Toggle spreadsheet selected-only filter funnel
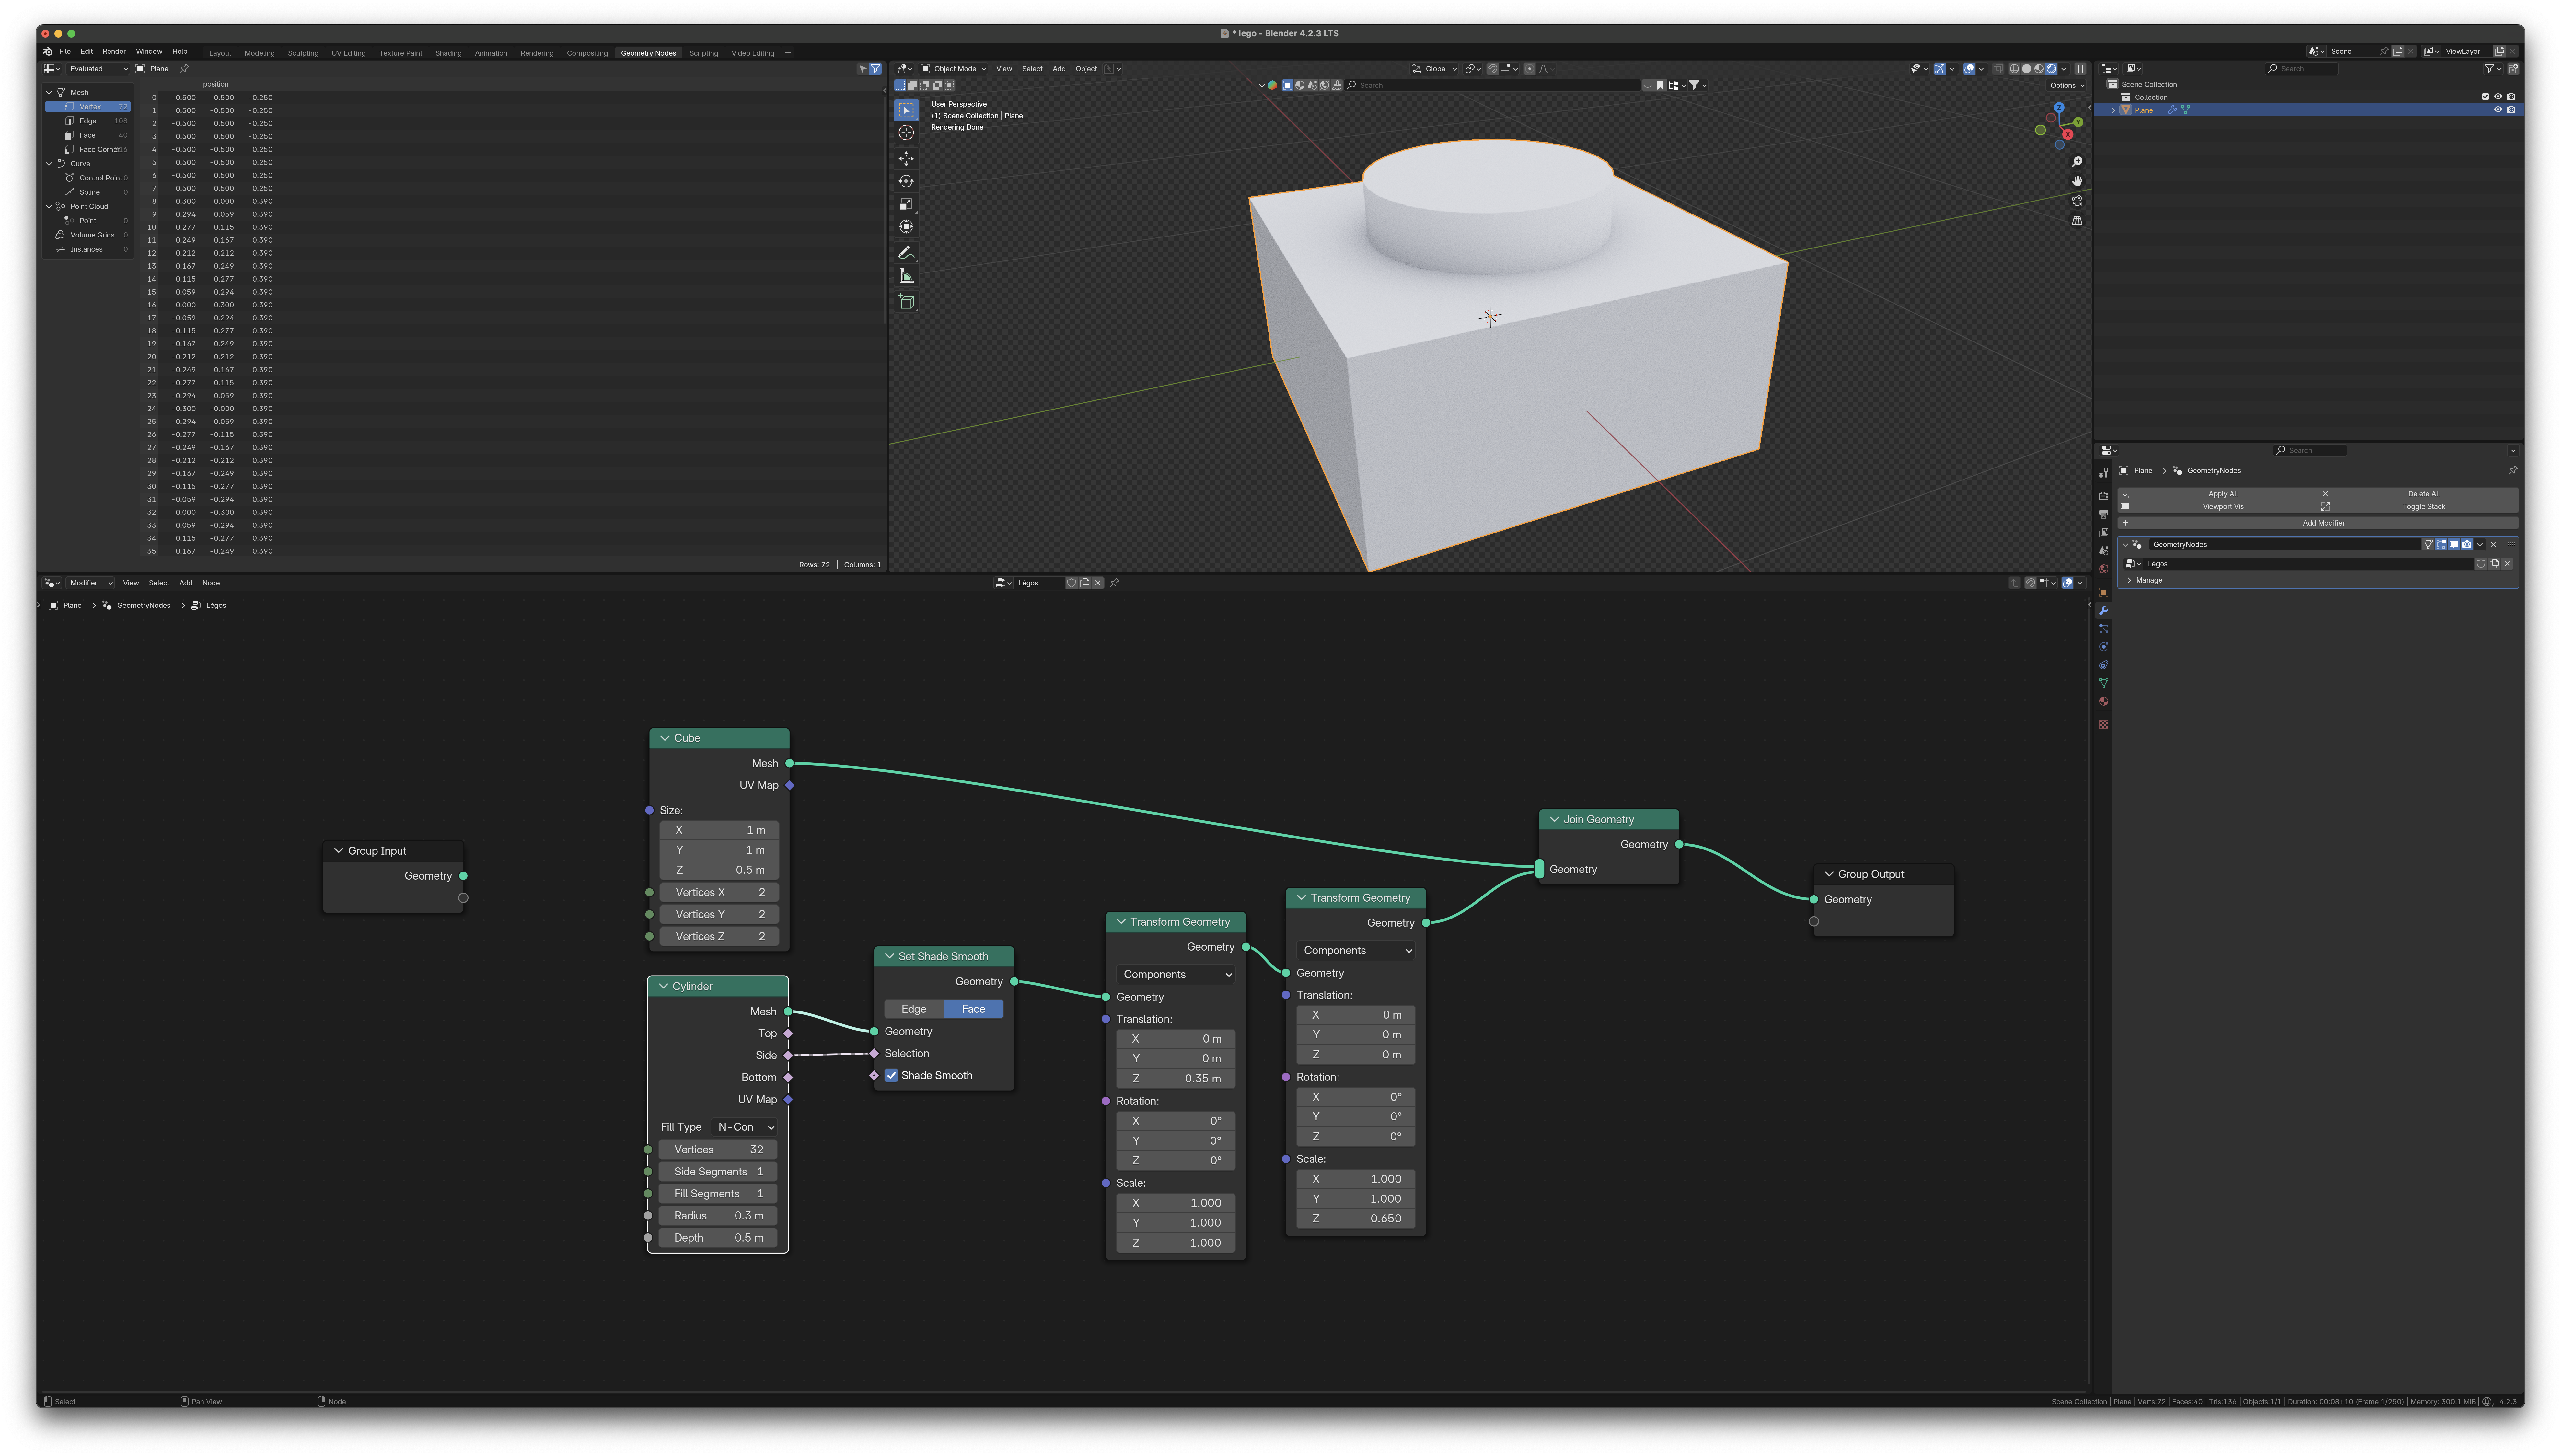2561x1456 pixels. click(876, 69)
